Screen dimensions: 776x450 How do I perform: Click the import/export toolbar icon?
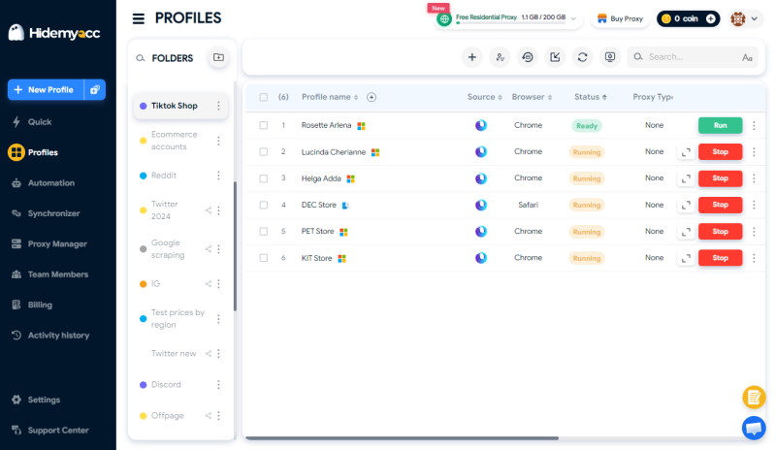555,57
